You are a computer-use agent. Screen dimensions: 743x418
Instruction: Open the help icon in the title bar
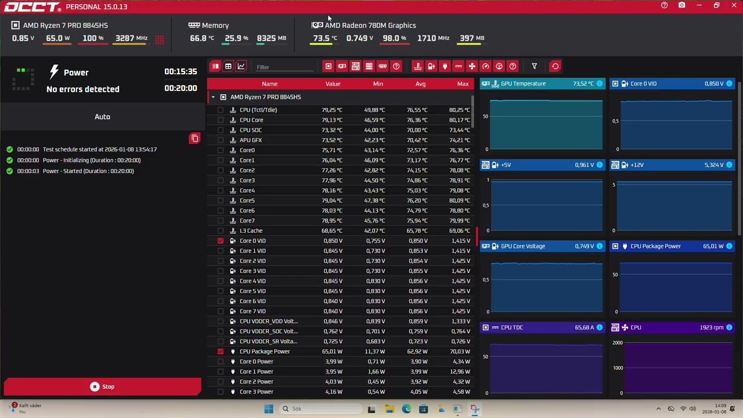pos(665,6)
